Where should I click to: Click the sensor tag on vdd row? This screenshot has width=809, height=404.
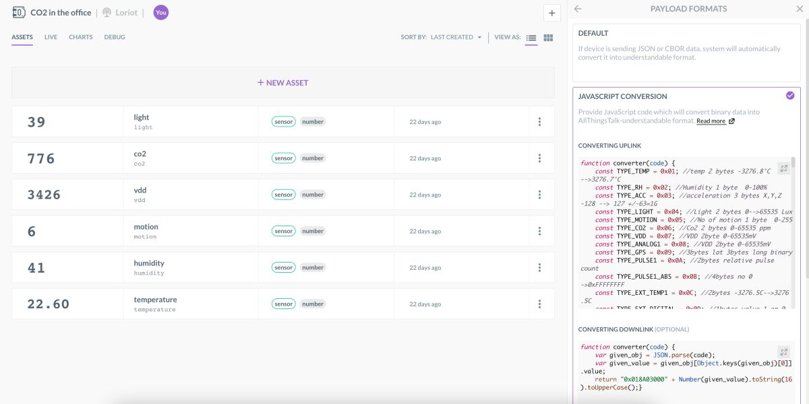283,195
